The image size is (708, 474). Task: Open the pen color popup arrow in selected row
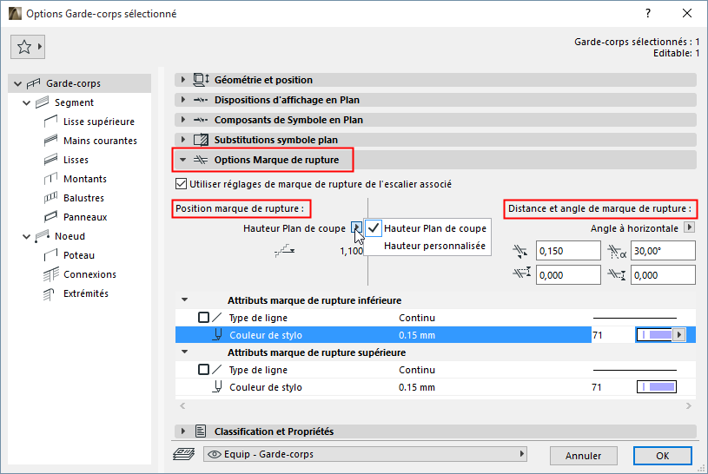pos(679,334)
